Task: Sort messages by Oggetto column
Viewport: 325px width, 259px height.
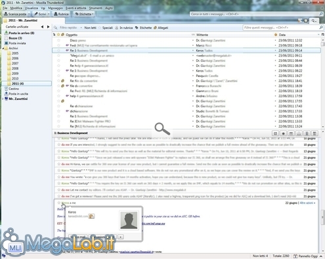Action: pyautogui.click(x=128, y=35)
